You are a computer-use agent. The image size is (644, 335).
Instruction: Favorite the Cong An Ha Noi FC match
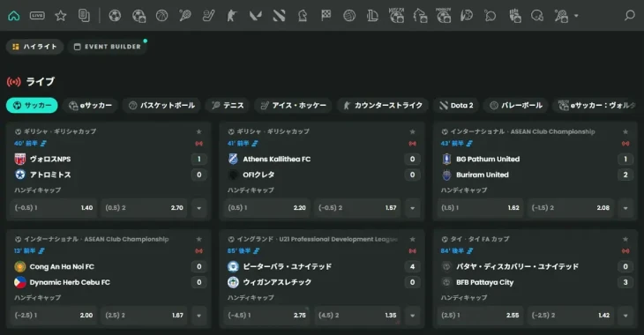pyautogui.click(x=199, y=239)
